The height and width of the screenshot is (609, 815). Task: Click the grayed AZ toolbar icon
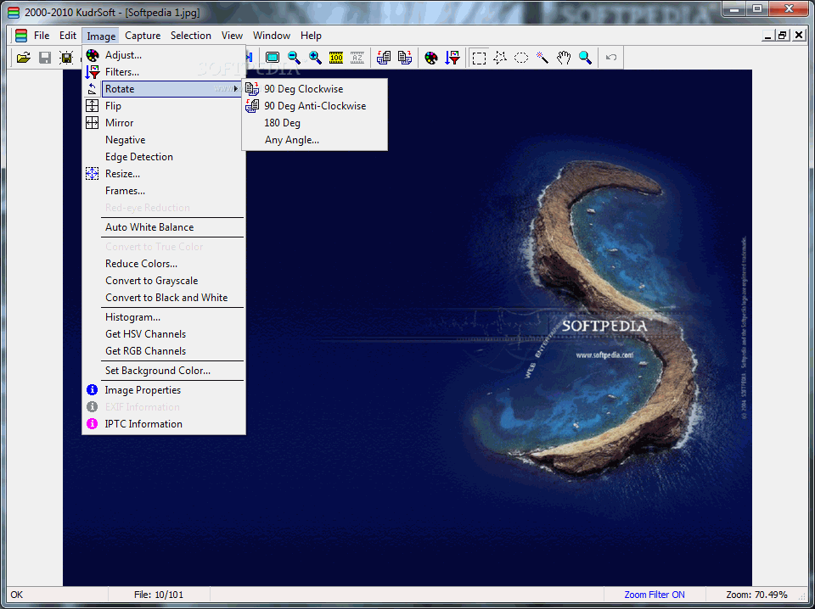pyautogui.click(x=357, y=58)
